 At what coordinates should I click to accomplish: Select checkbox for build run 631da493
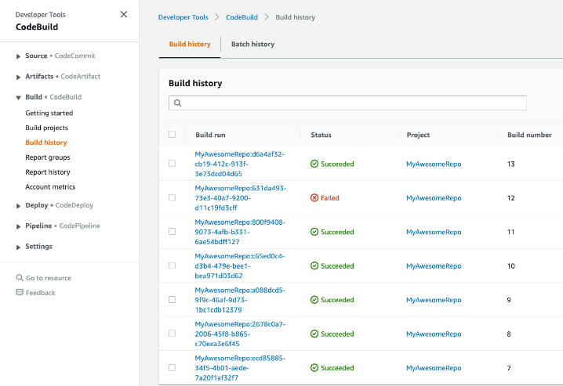[172, 198]
